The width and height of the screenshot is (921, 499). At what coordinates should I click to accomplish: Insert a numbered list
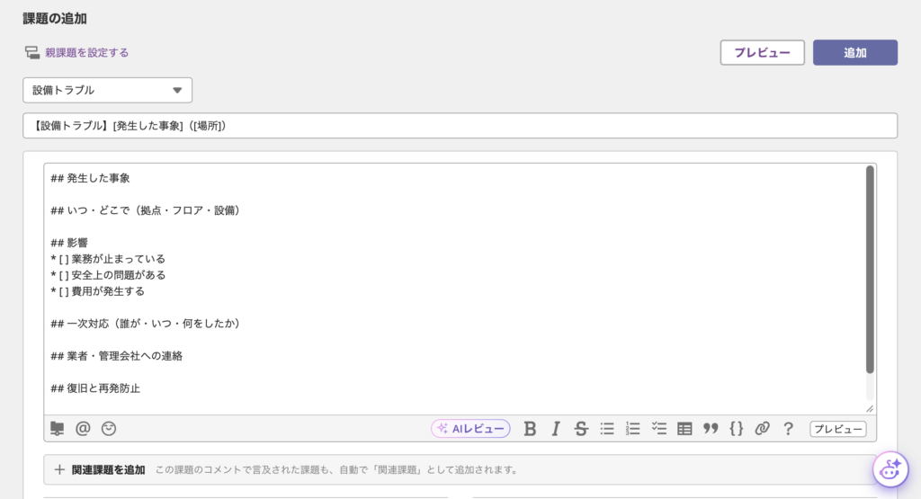click(x=632, y=429)
